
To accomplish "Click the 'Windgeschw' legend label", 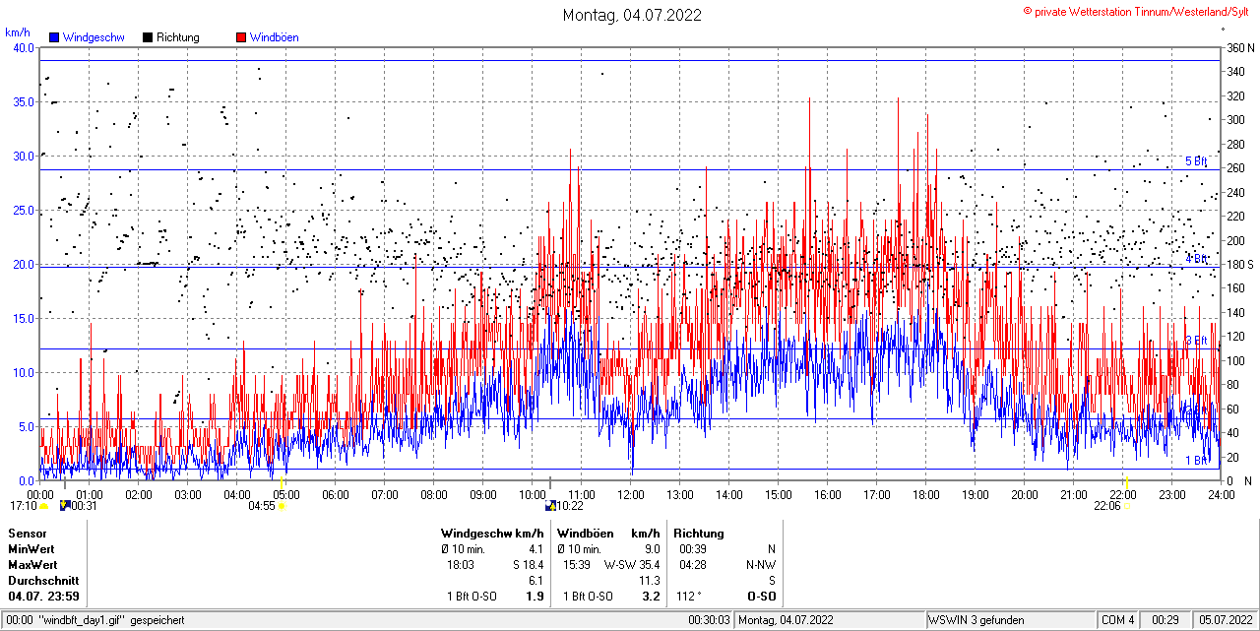I will coord(94,37).
